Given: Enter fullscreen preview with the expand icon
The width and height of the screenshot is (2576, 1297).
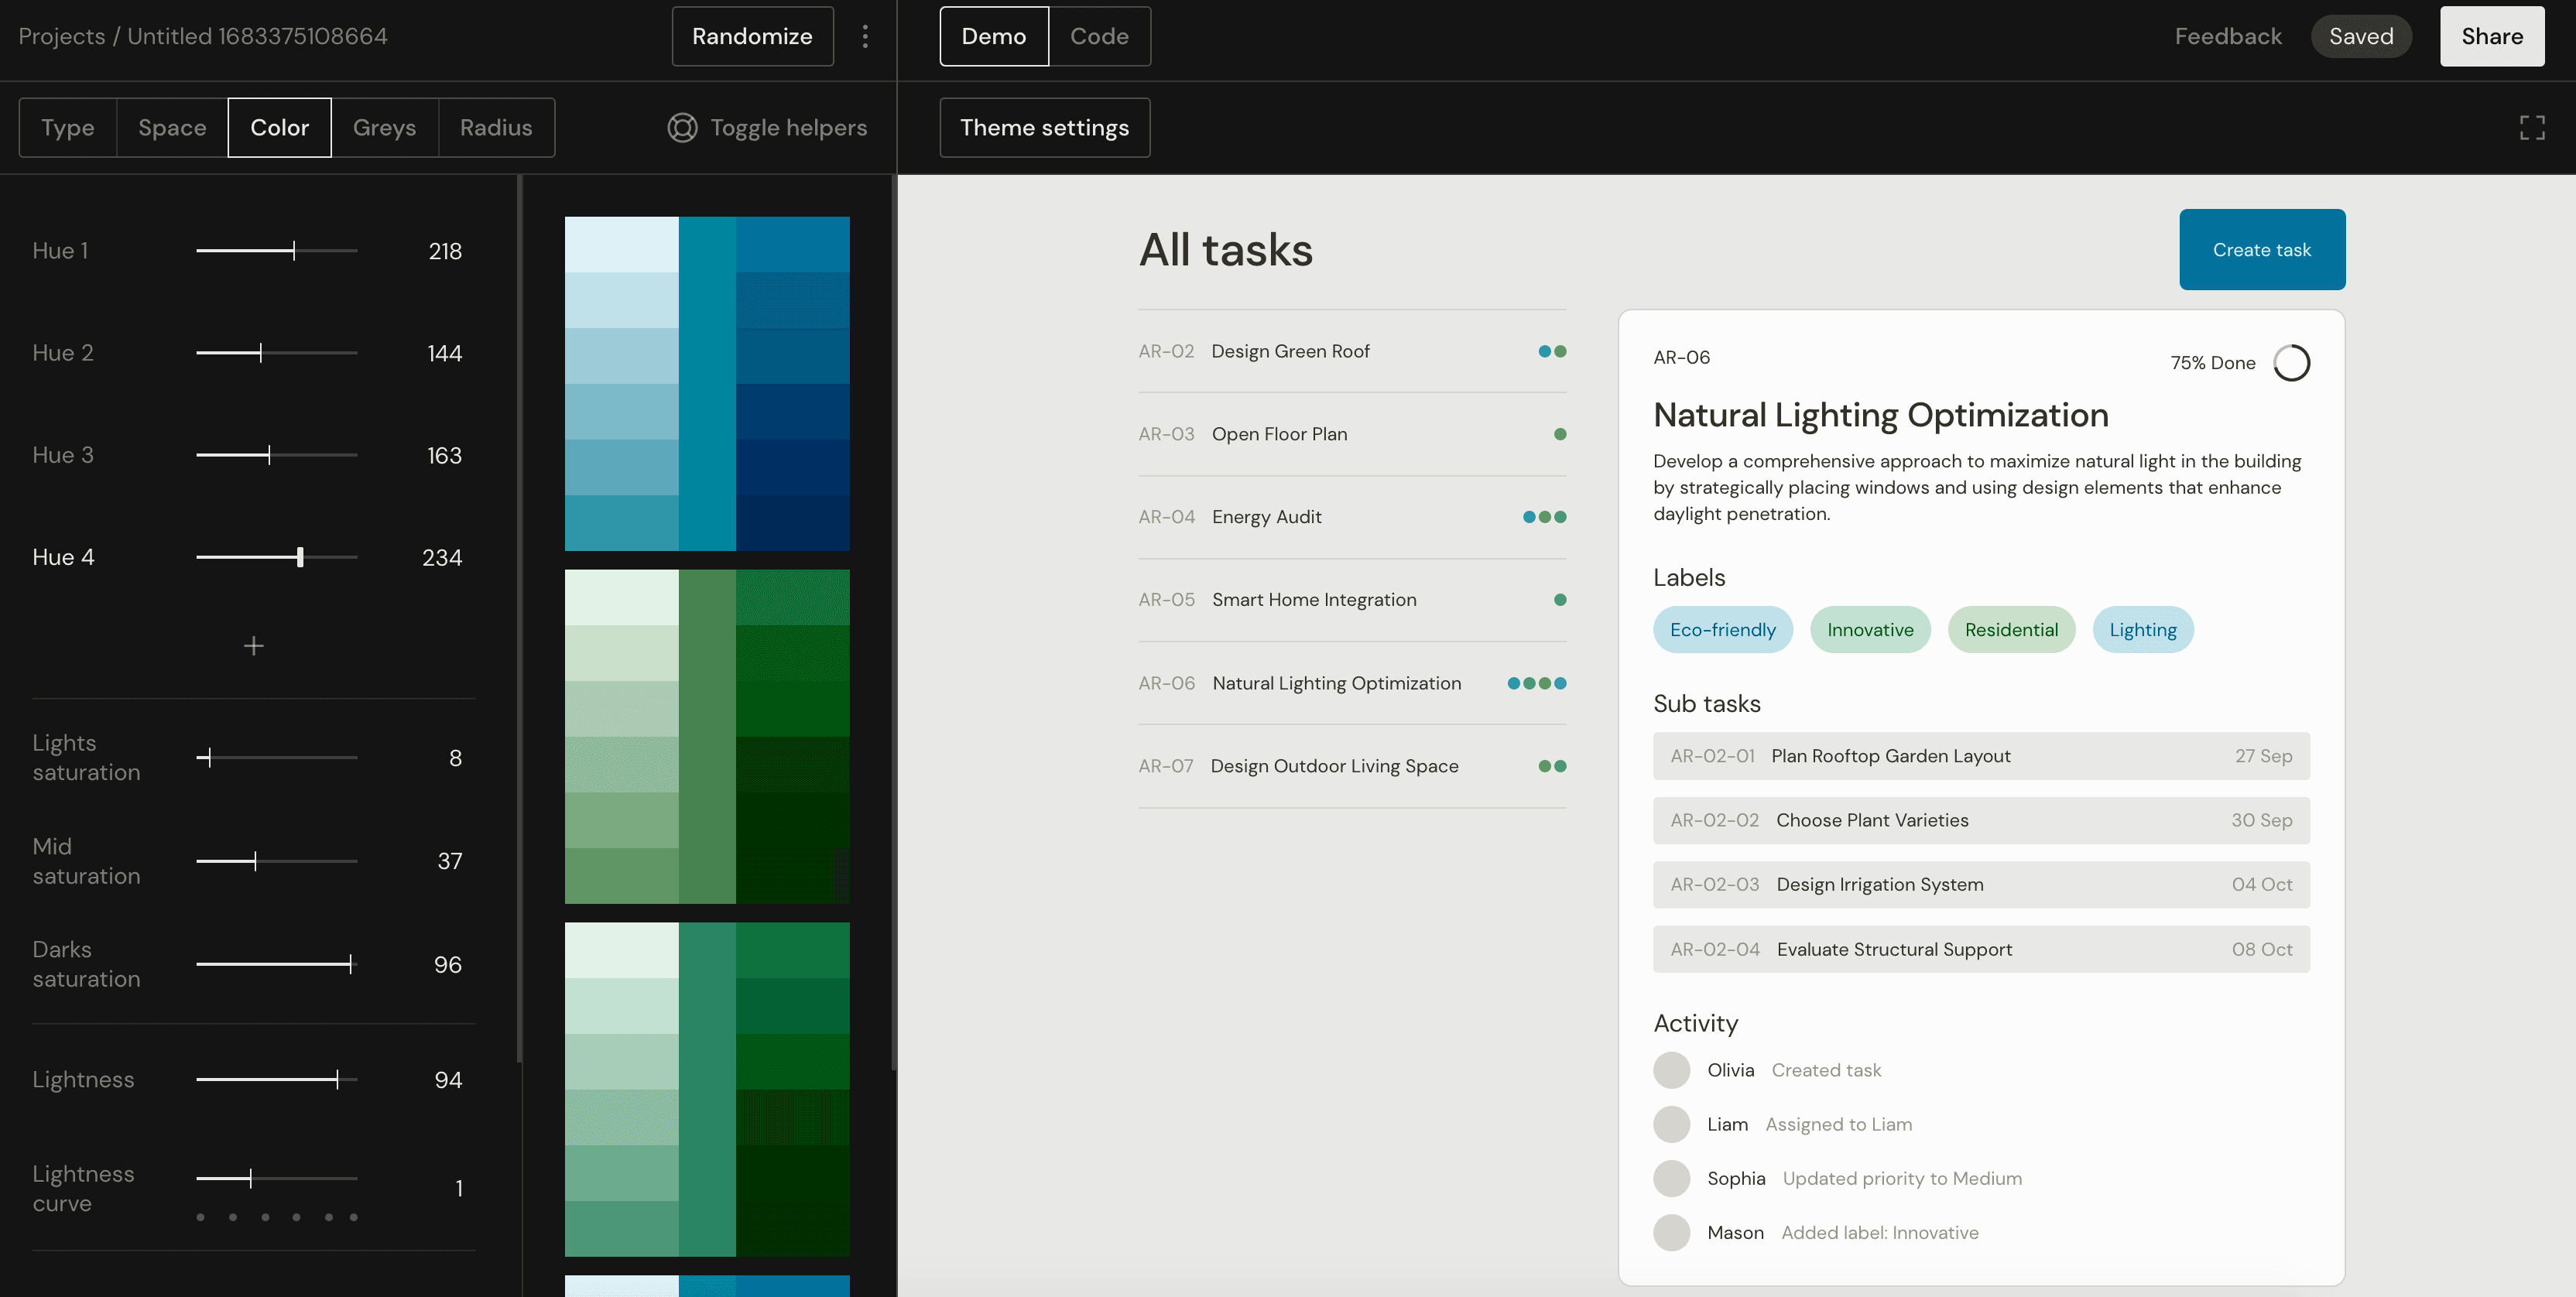Looking at the screenshot, I should pyautogui.click(x=2532, y=128).
